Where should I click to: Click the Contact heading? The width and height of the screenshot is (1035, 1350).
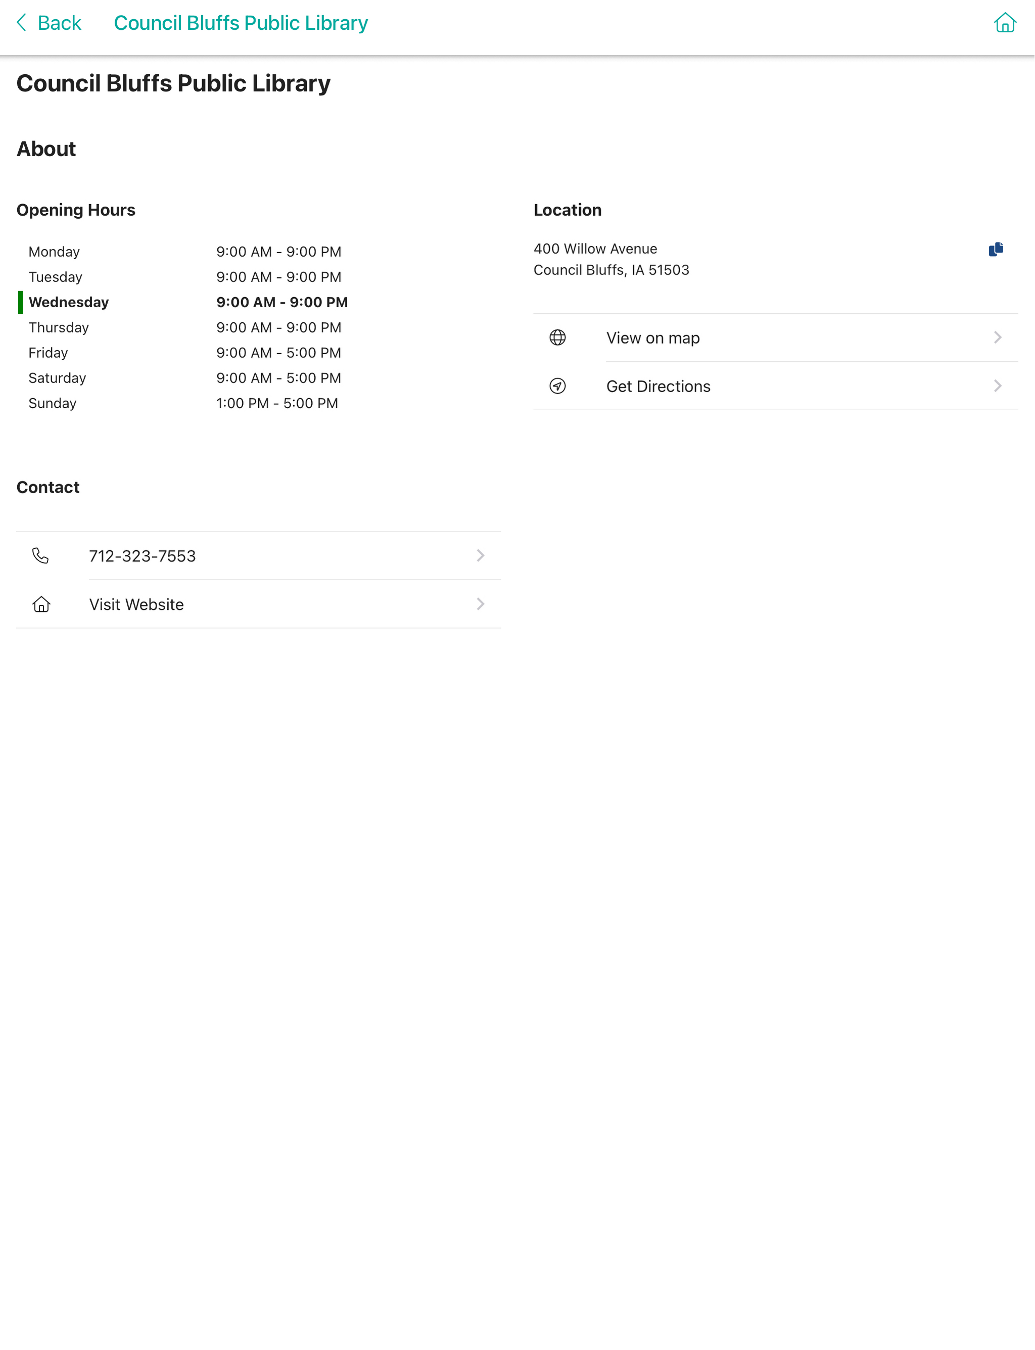[x=48, y=487]
